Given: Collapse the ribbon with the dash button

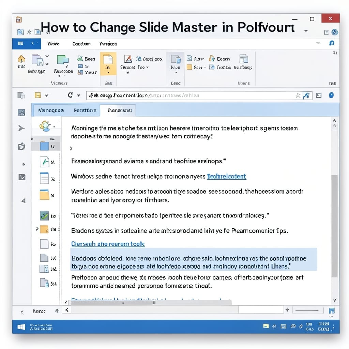Looking at the screenshot, I should [318, 43].
